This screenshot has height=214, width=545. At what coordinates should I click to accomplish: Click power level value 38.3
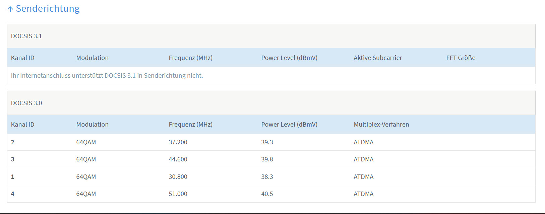tap(267, 177)
